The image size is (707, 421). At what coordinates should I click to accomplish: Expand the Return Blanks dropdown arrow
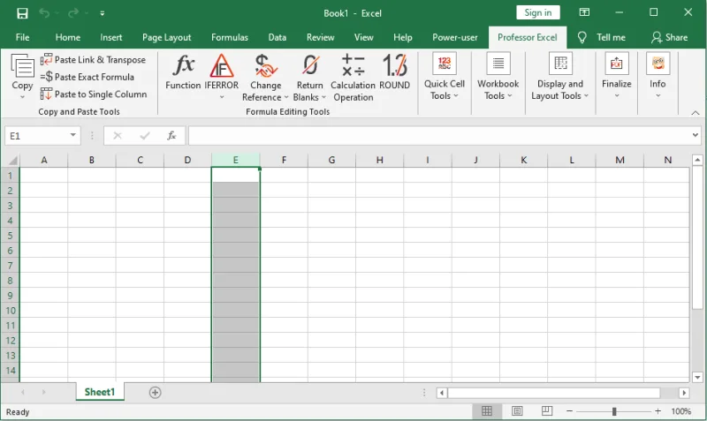pyautogui.click(x=323, y=97)
